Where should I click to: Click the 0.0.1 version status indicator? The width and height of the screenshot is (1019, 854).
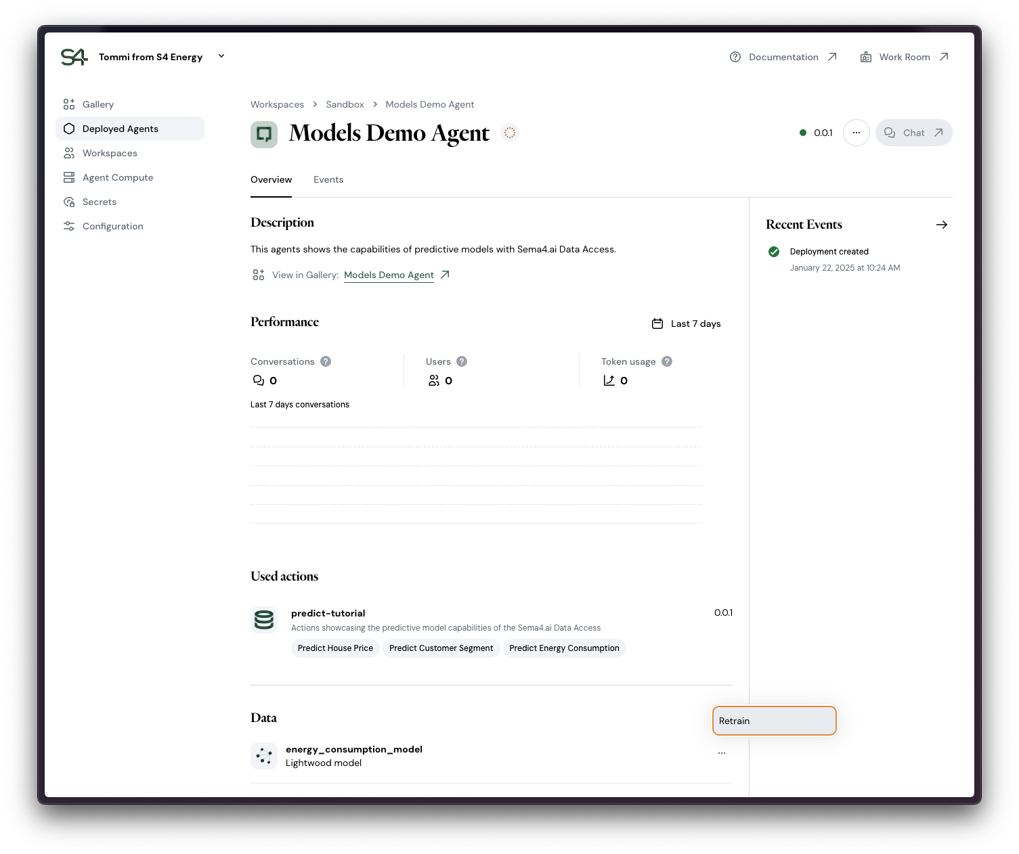click(x=816, y=133)
